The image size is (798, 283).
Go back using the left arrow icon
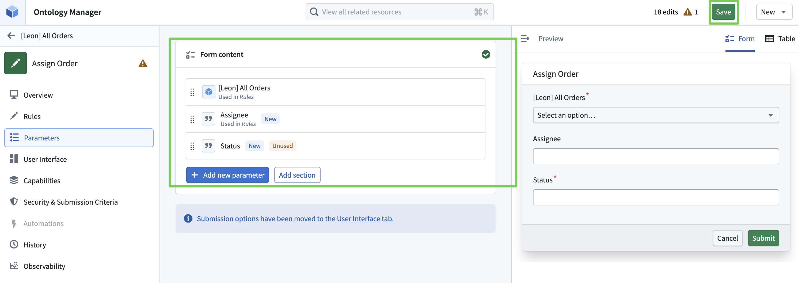(11, 36)
